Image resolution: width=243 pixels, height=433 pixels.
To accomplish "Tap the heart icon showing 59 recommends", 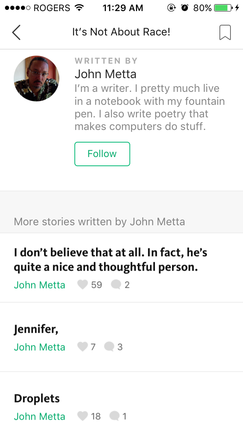I will (82, 285).
